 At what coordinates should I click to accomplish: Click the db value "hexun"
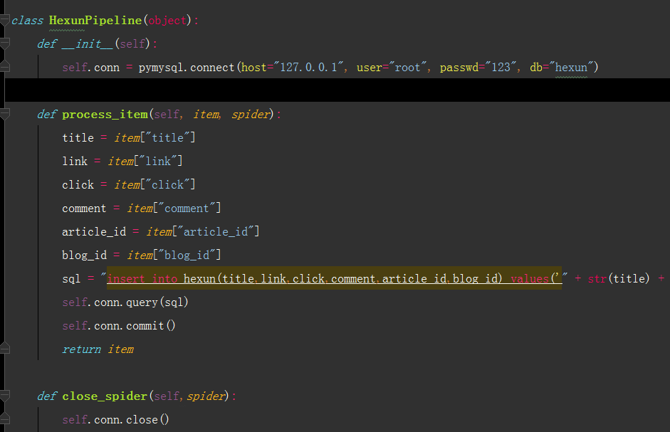click(x=571, y=67)
